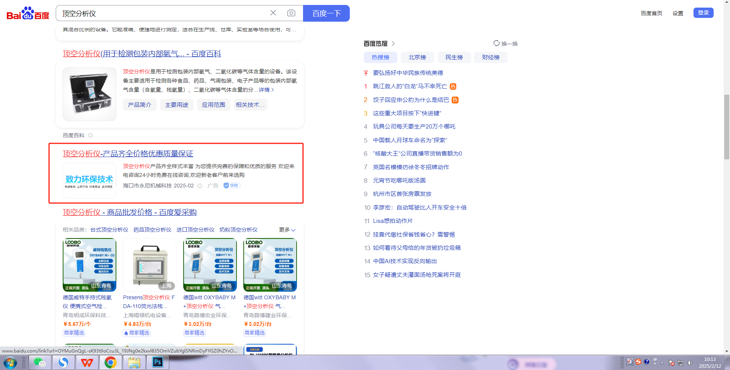Click the 换一换 refresh icon
This screenshot has width=730, height=370.
(x=497, y=43)
